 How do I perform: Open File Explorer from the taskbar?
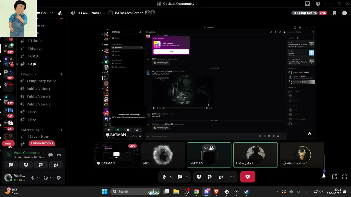click(176, 192)
